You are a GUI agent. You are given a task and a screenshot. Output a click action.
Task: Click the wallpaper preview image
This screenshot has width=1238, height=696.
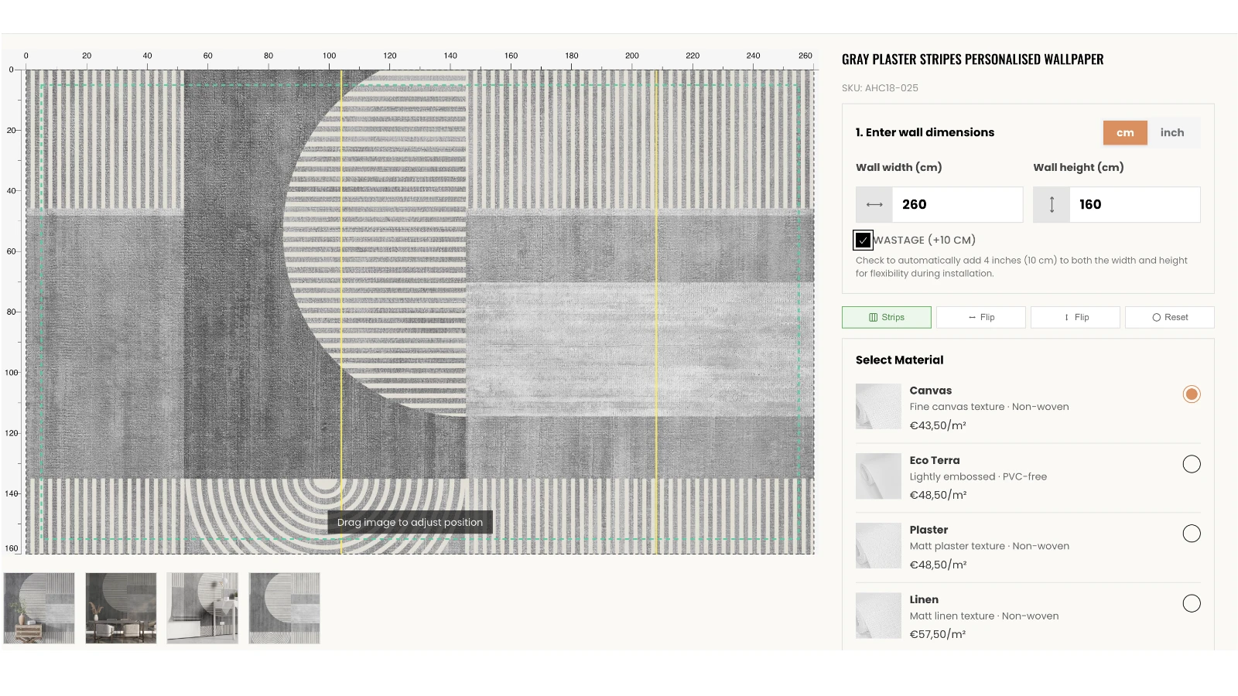[420, 312]
